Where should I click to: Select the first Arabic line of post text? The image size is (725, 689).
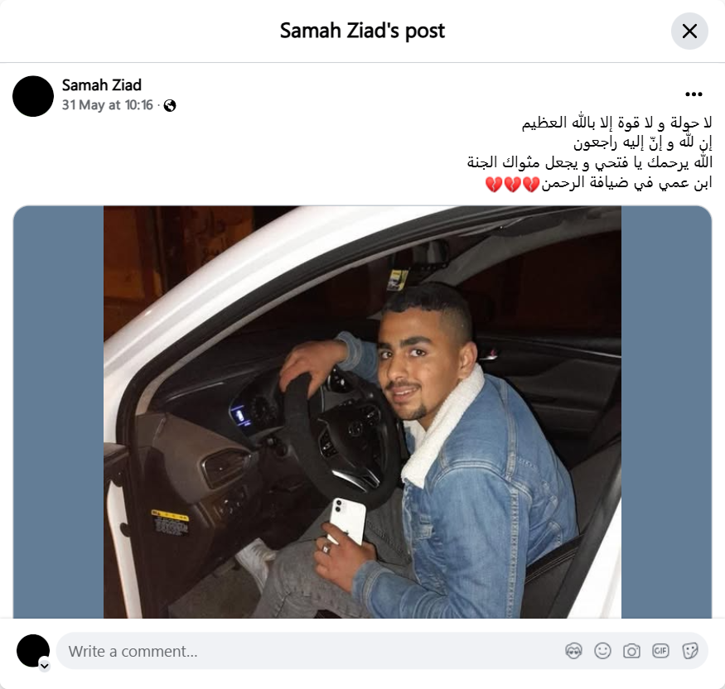coord(616,123)
